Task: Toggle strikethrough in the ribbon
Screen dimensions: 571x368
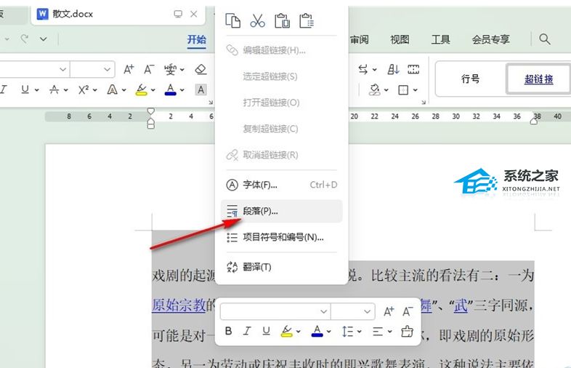Action: [54, 89]
